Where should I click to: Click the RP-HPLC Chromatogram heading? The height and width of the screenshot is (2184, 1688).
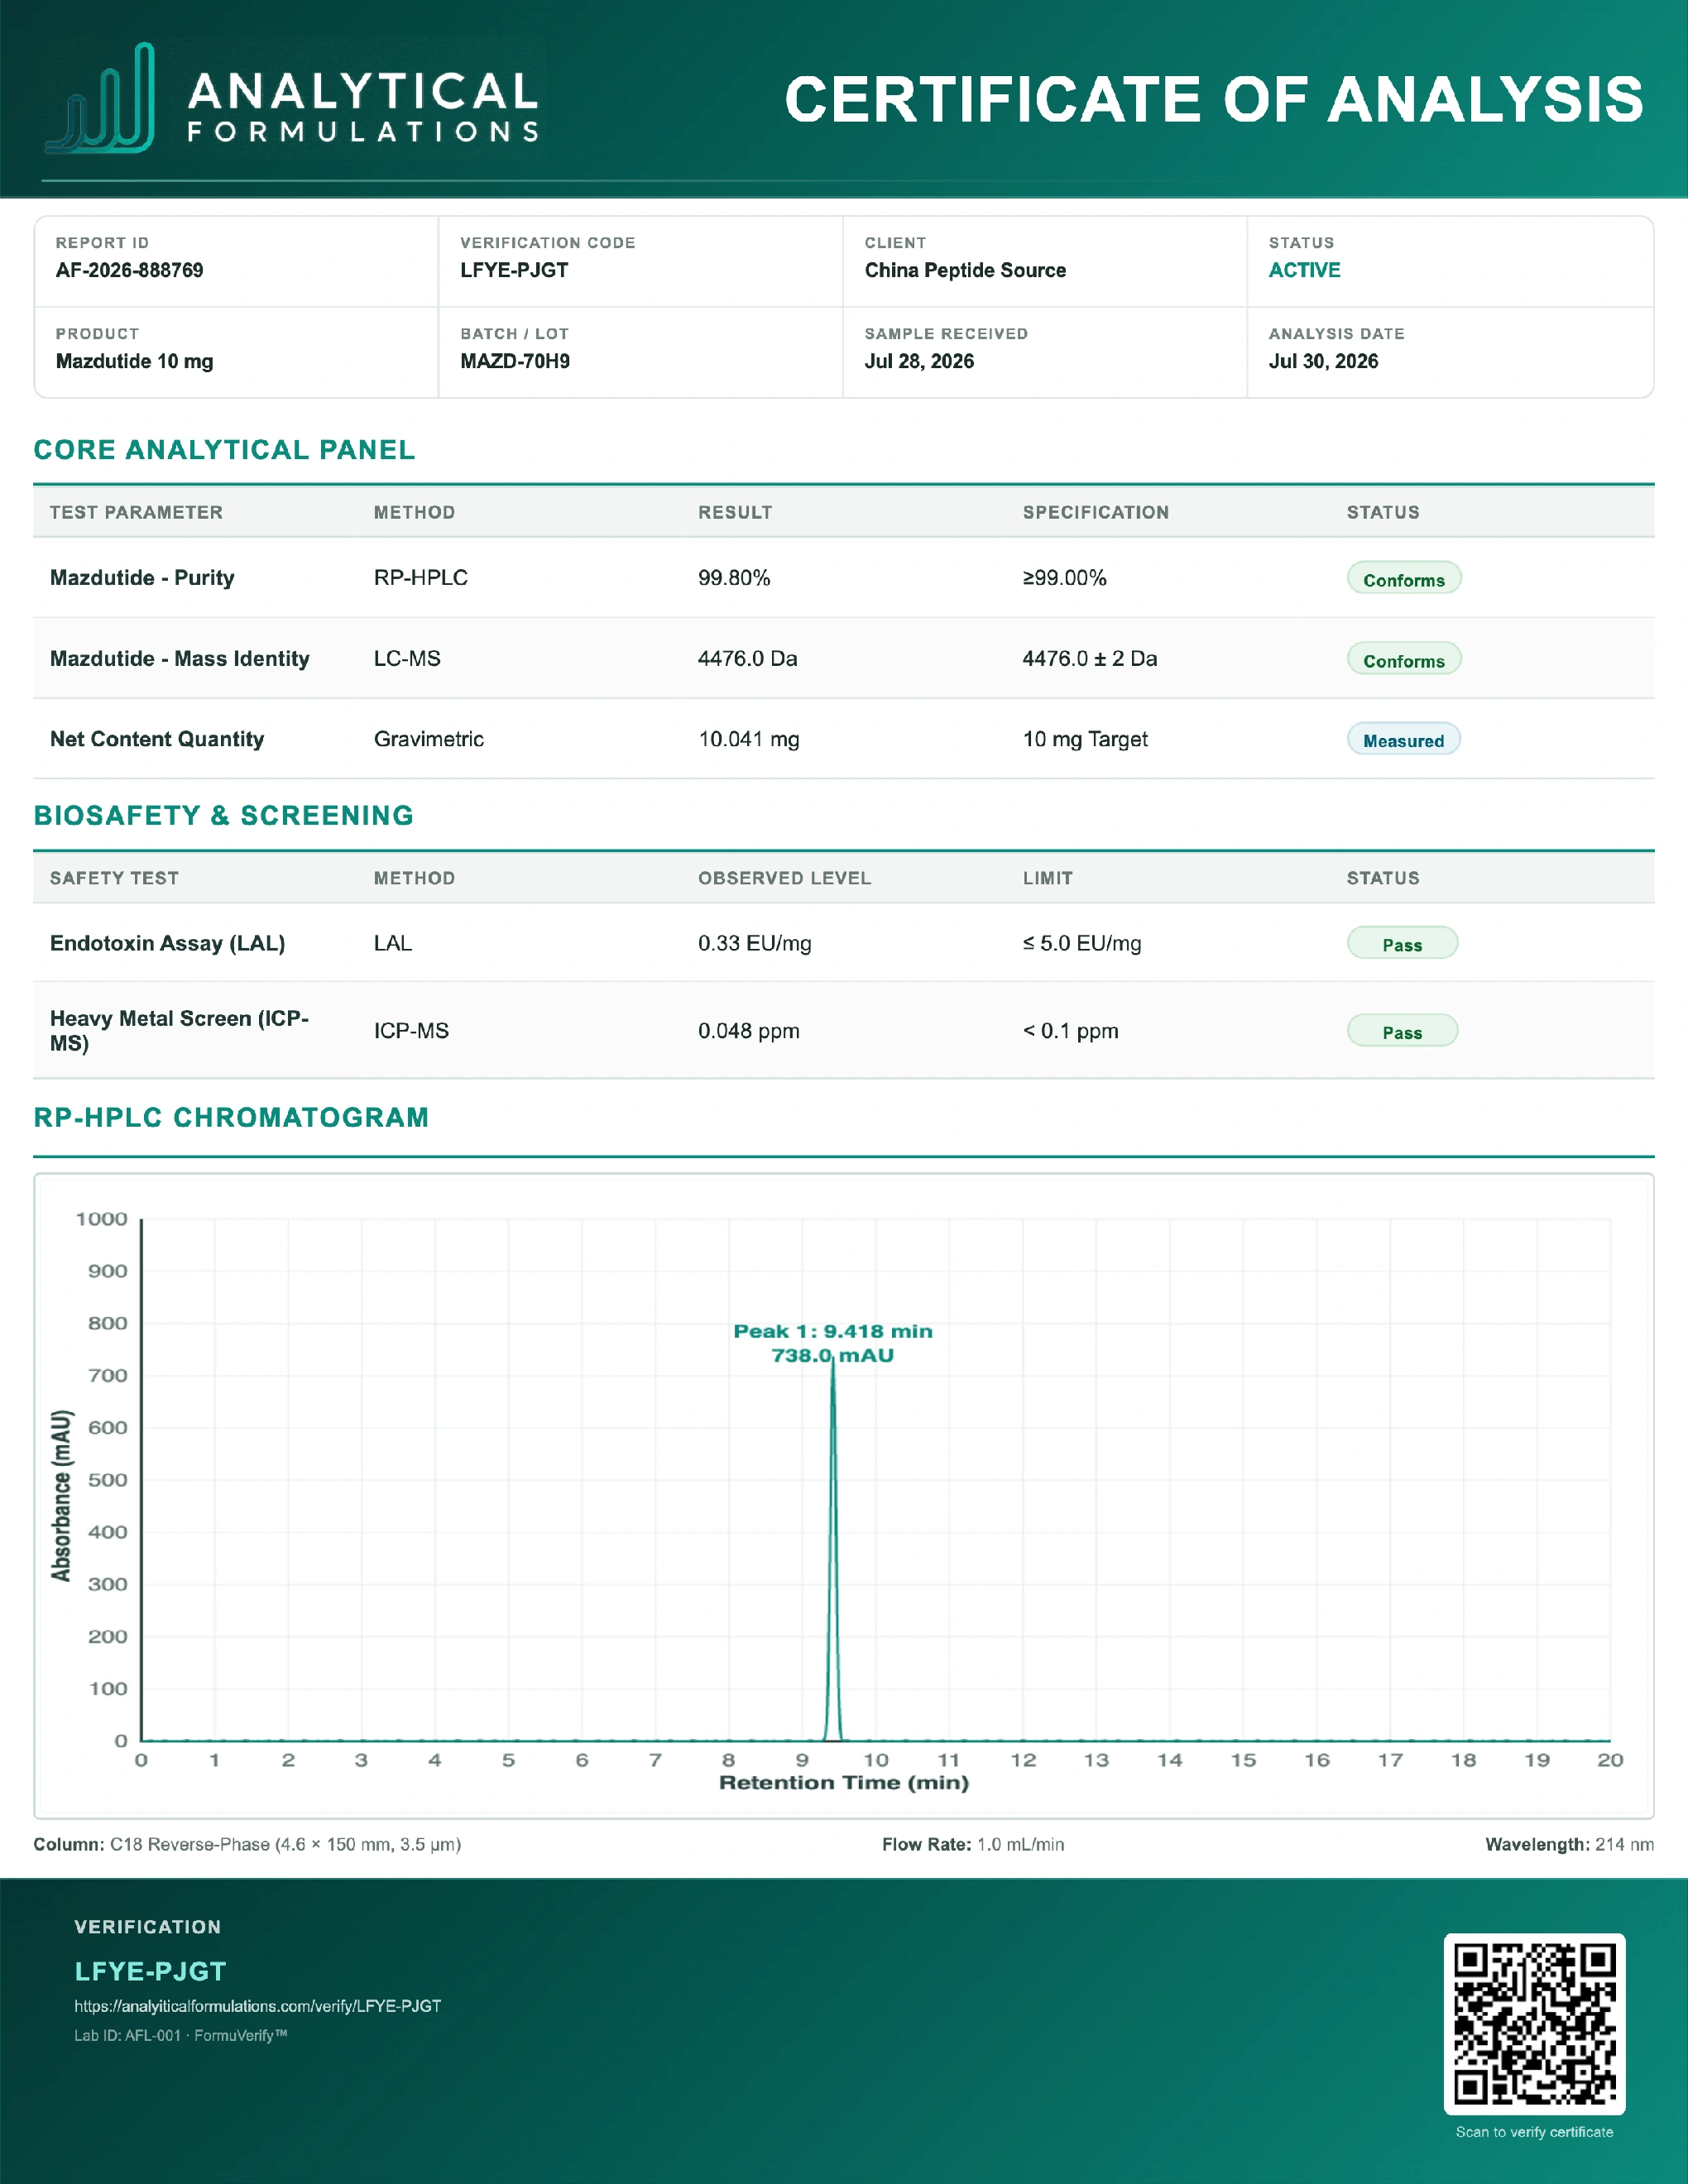pyautogui.click(x=231, y=1117)
